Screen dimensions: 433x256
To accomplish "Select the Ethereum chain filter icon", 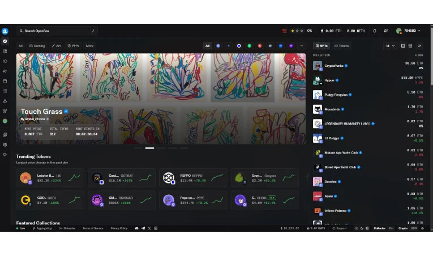I will pos(218,46).
